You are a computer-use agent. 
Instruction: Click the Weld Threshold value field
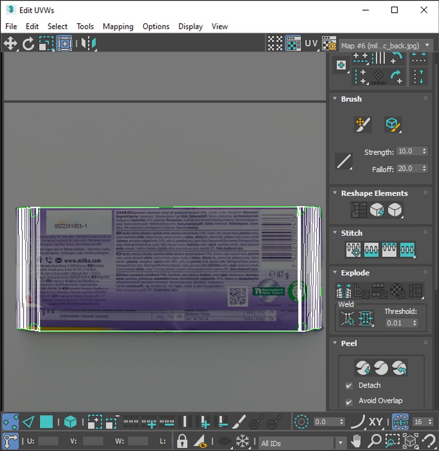coord(398,323)
